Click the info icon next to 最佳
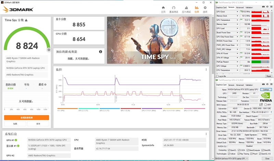Image resolution: width=274 pixels, height=161 pixels. 46,85
